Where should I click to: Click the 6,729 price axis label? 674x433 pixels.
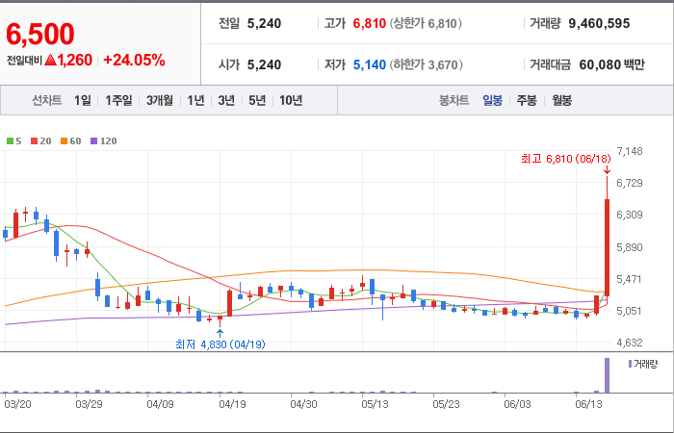coord(630,183)
